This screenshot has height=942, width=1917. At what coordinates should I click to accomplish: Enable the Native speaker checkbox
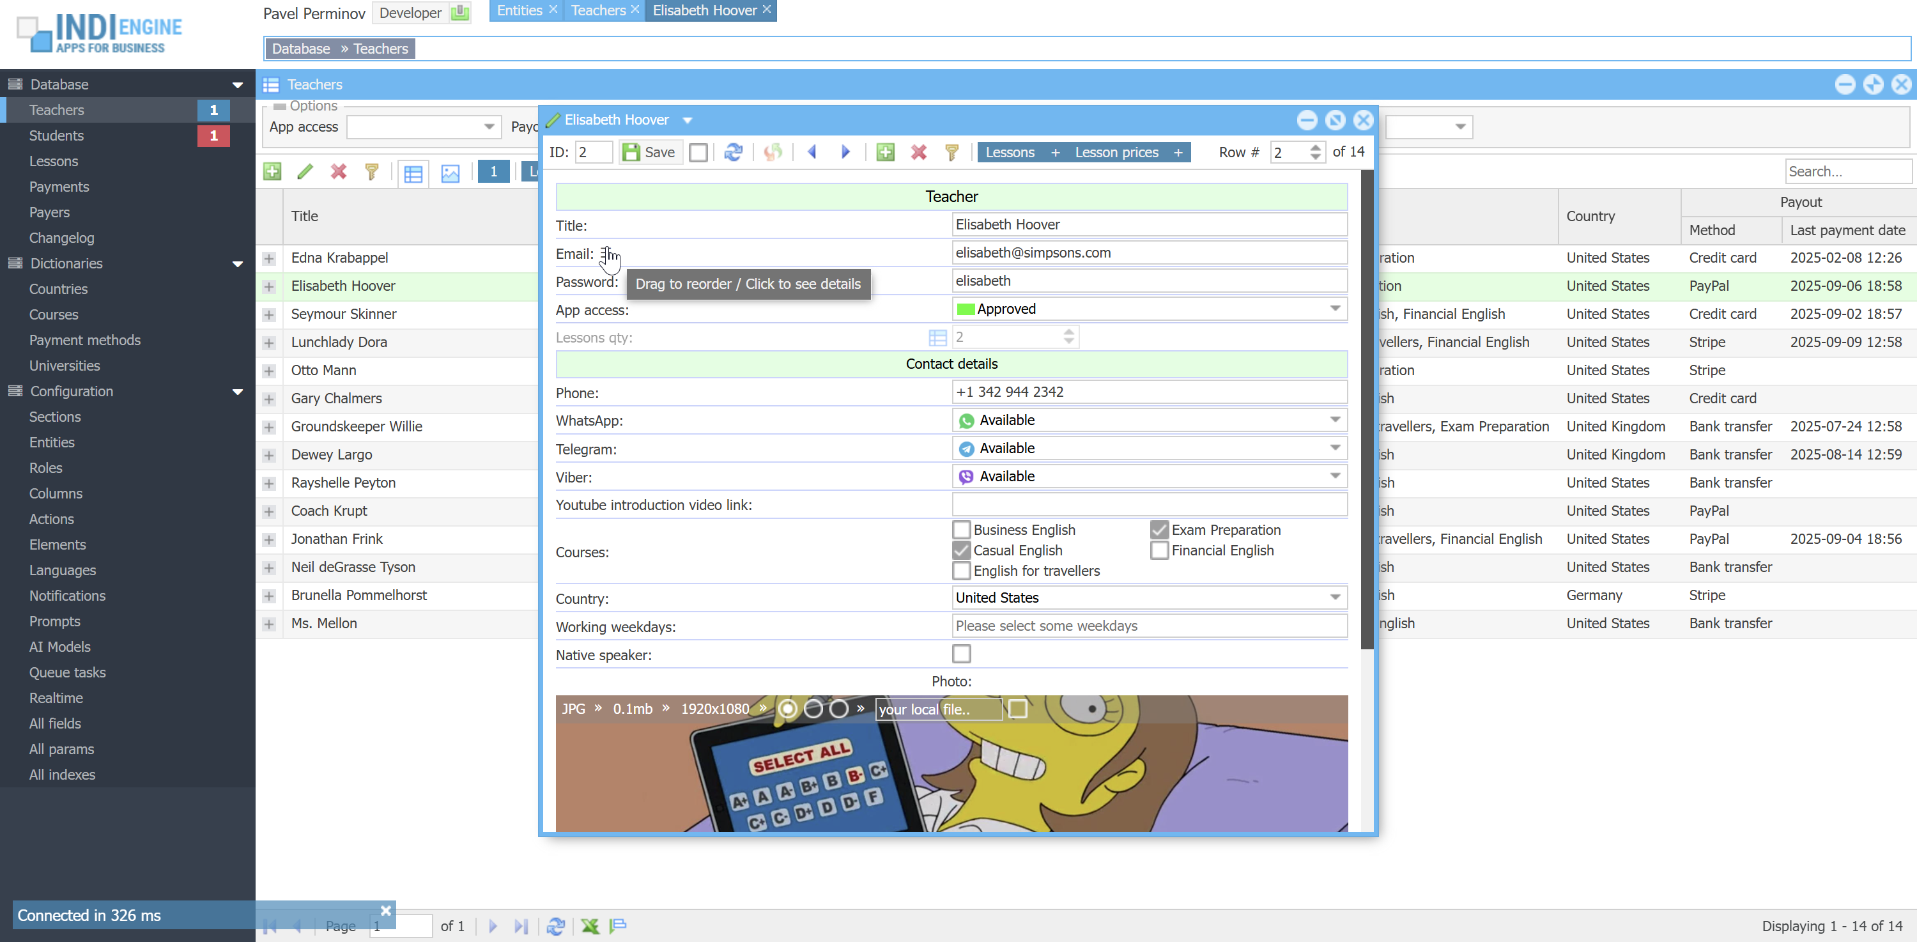pos(960,654)
